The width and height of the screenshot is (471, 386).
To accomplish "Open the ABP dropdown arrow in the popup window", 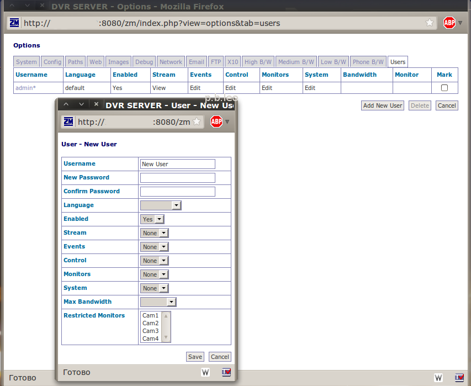I will point(227,121).
